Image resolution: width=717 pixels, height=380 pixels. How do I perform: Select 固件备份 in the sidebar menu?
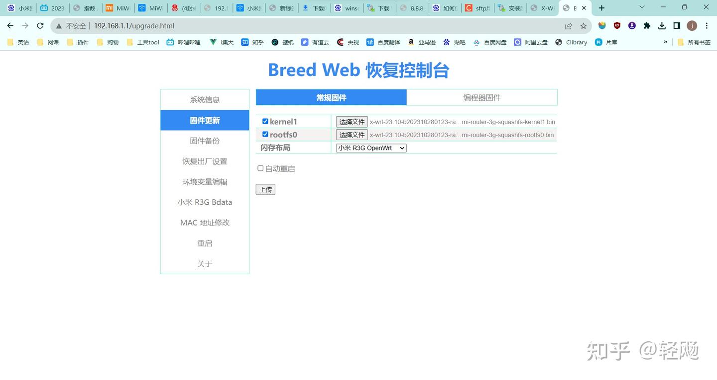point(205,141)
